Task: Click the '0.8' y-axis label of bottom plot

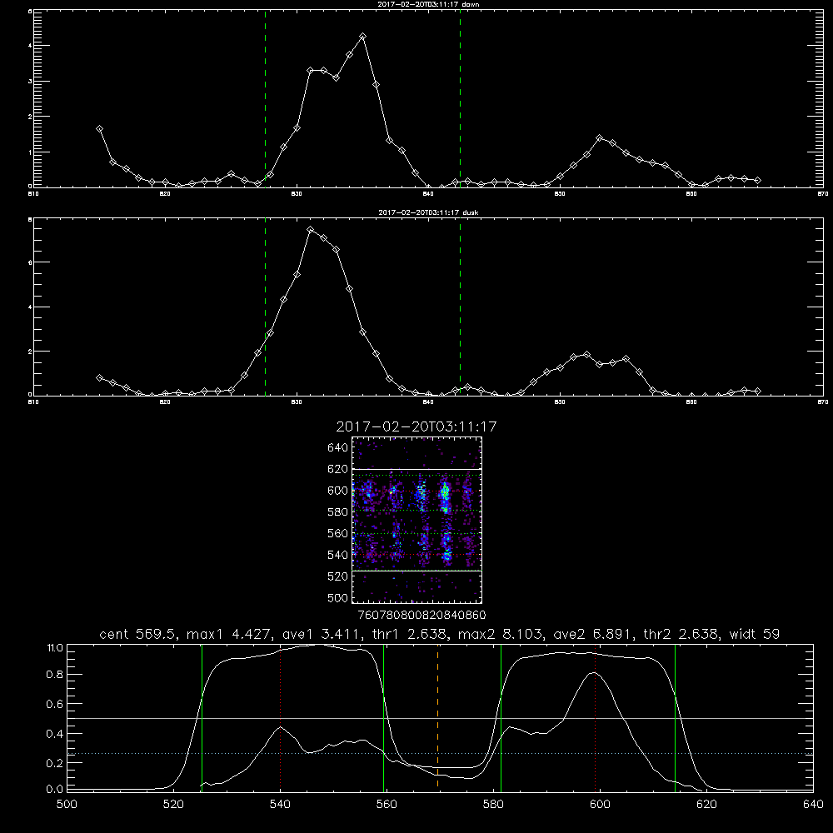Action: coord(55,675)
